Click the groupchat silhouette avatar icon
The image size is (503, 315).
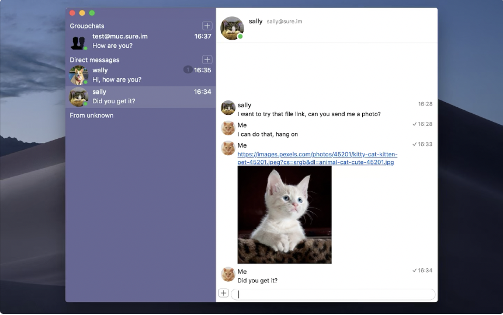pos(79,41)
